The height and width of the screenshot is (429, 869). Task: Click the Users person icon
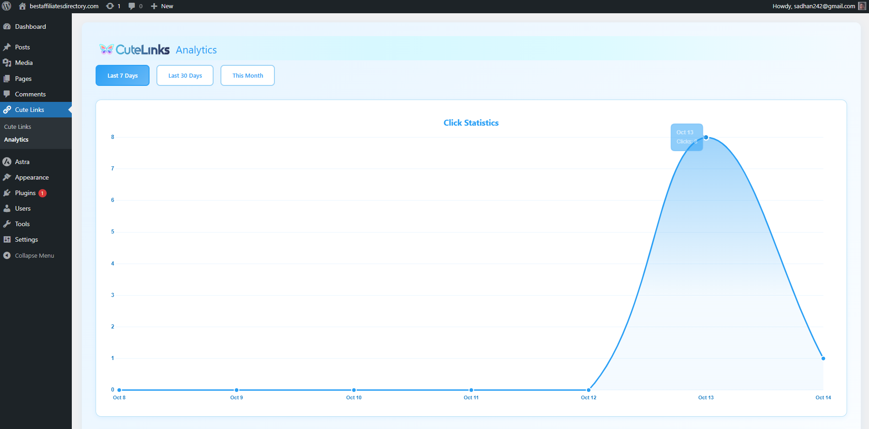pyautogui.click(x=7, y=208)
